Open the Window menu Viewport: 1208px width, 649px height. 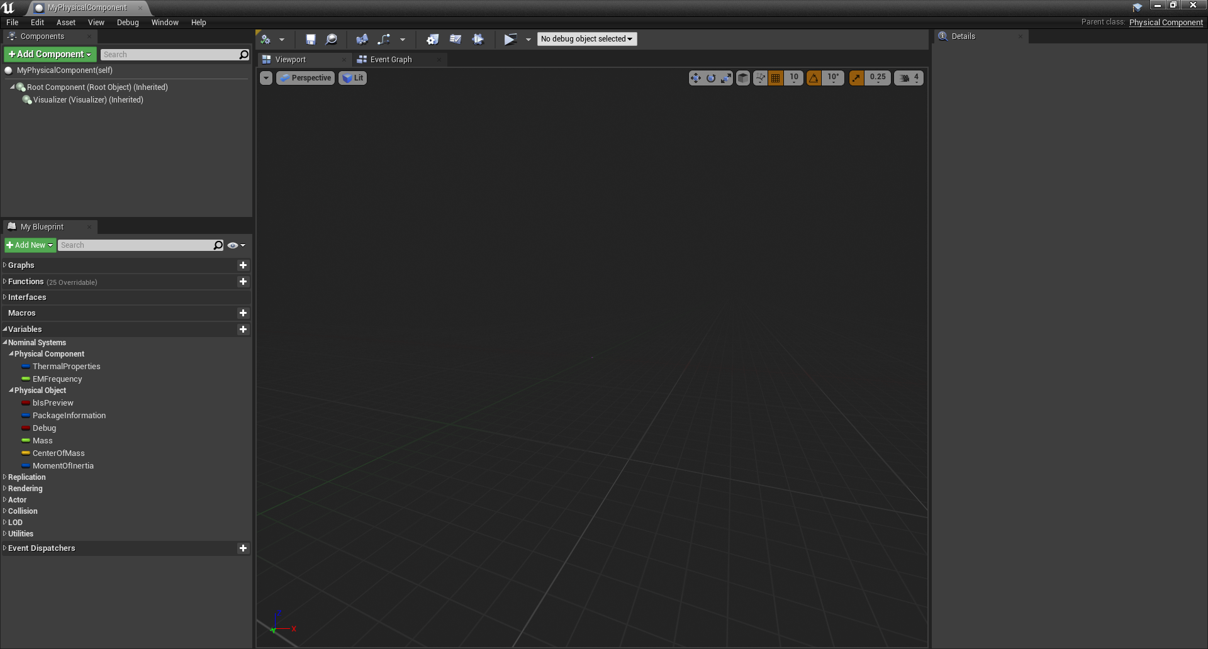pos(165,23)
